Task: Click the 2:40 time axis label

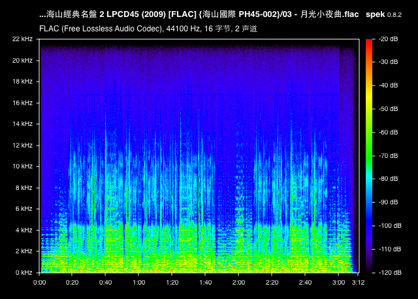Action: [x=305, y=283]
